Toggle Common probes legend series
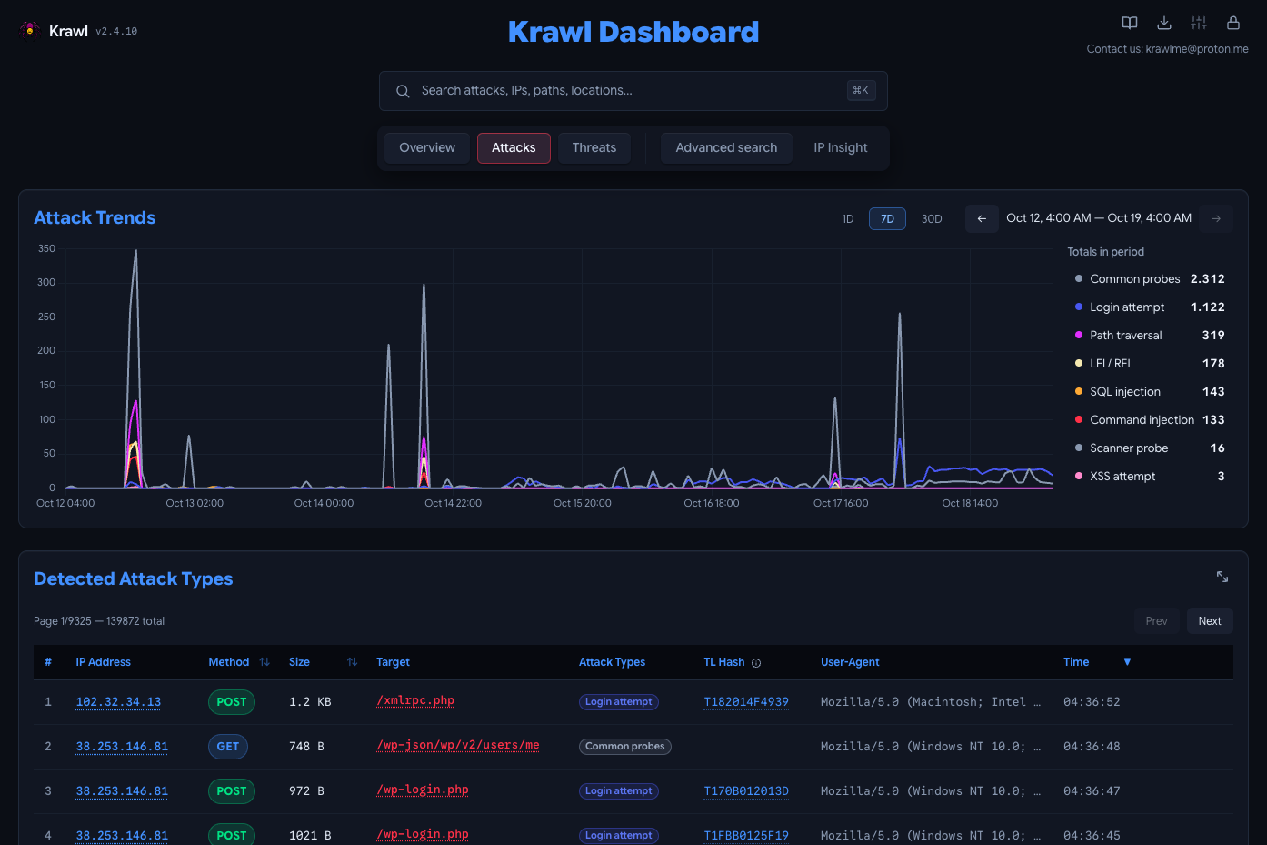Viewport: 1267px width, 845px height. point(1150,279)
